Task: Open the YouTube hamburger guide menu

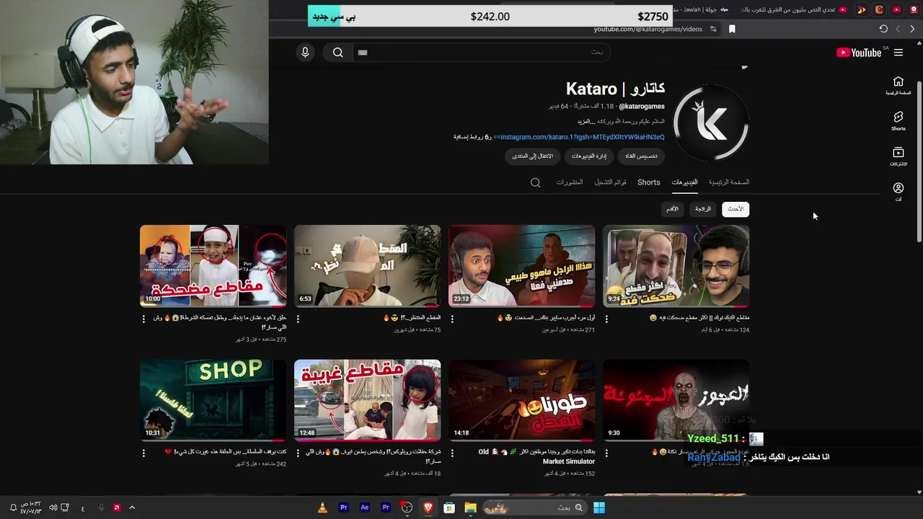Action: point(898,53)
